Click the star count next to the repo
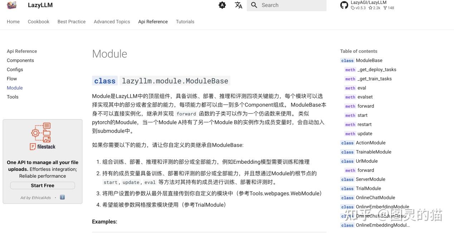454x233 pixels. tap(374, 7)
